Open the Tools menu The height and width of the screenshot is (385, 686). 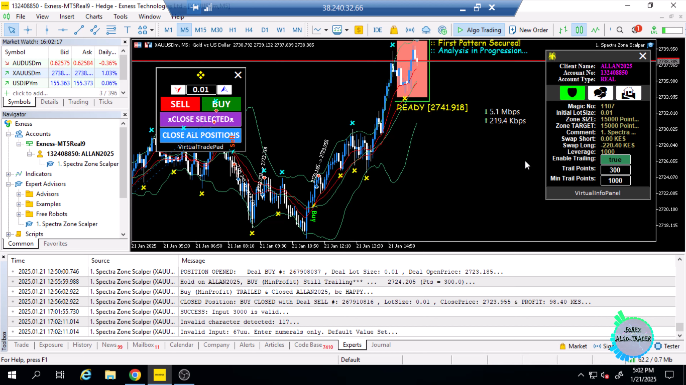click(121, 17)
